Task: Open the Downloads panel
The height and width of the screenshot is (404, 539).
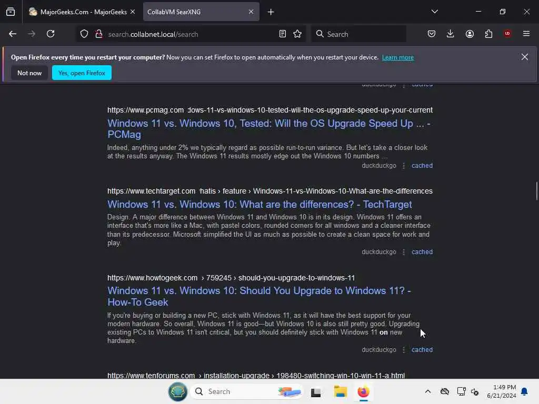Action: tap(451, 34)
